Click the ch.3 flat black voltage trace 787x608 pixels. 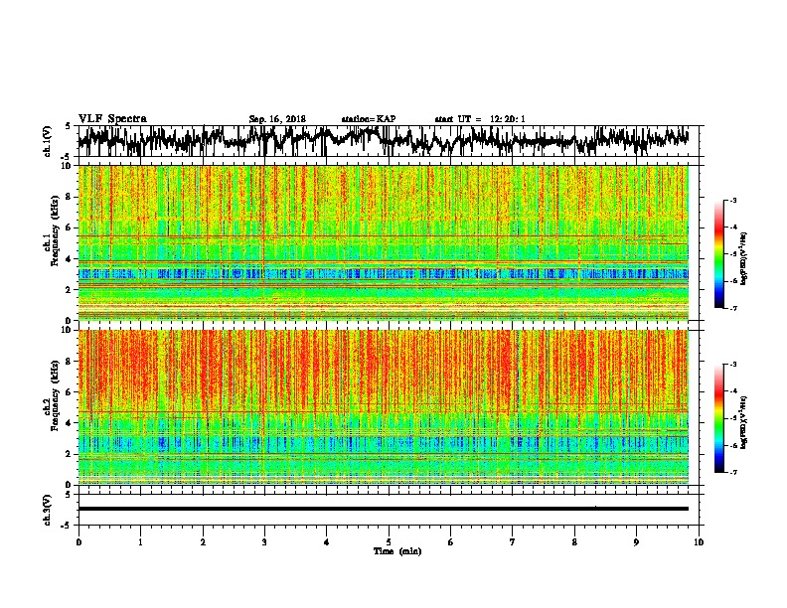click(384, 509)
